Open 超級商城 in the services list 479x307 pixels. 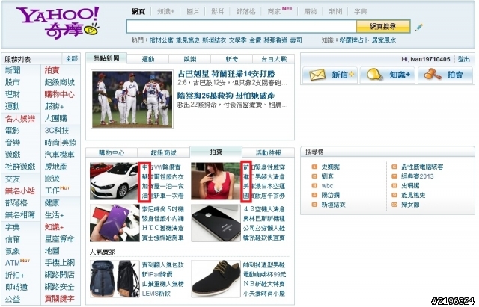[60, 82]
